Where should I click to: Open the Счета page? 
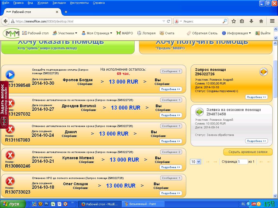tap(167, 33)
